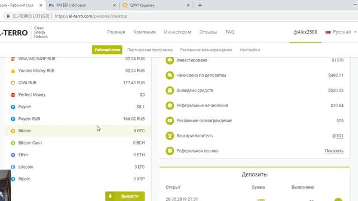Click the Рекламное вознаграждение stat icon
The height and width of the screenshot is (201, 358).
[169, 121]
